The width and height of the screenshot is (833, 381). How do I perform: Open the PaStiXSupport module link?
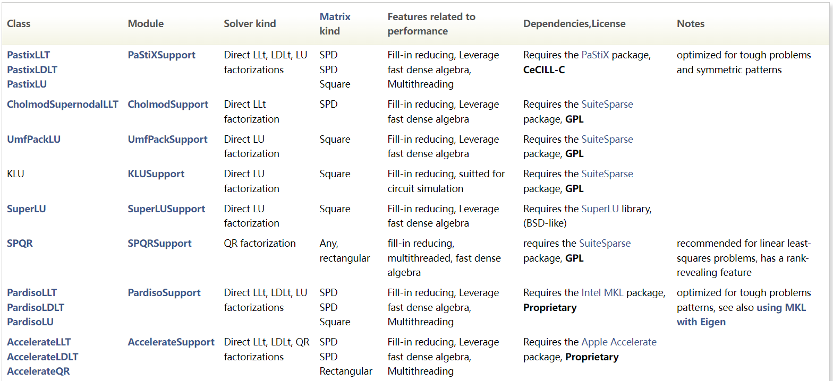pyautogui.click(x=161, y=55)
